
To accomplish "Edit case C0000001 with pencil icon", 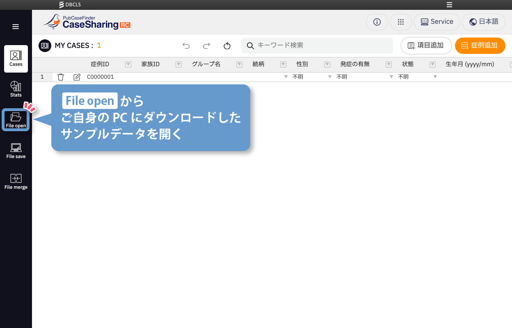I will 77,77.
